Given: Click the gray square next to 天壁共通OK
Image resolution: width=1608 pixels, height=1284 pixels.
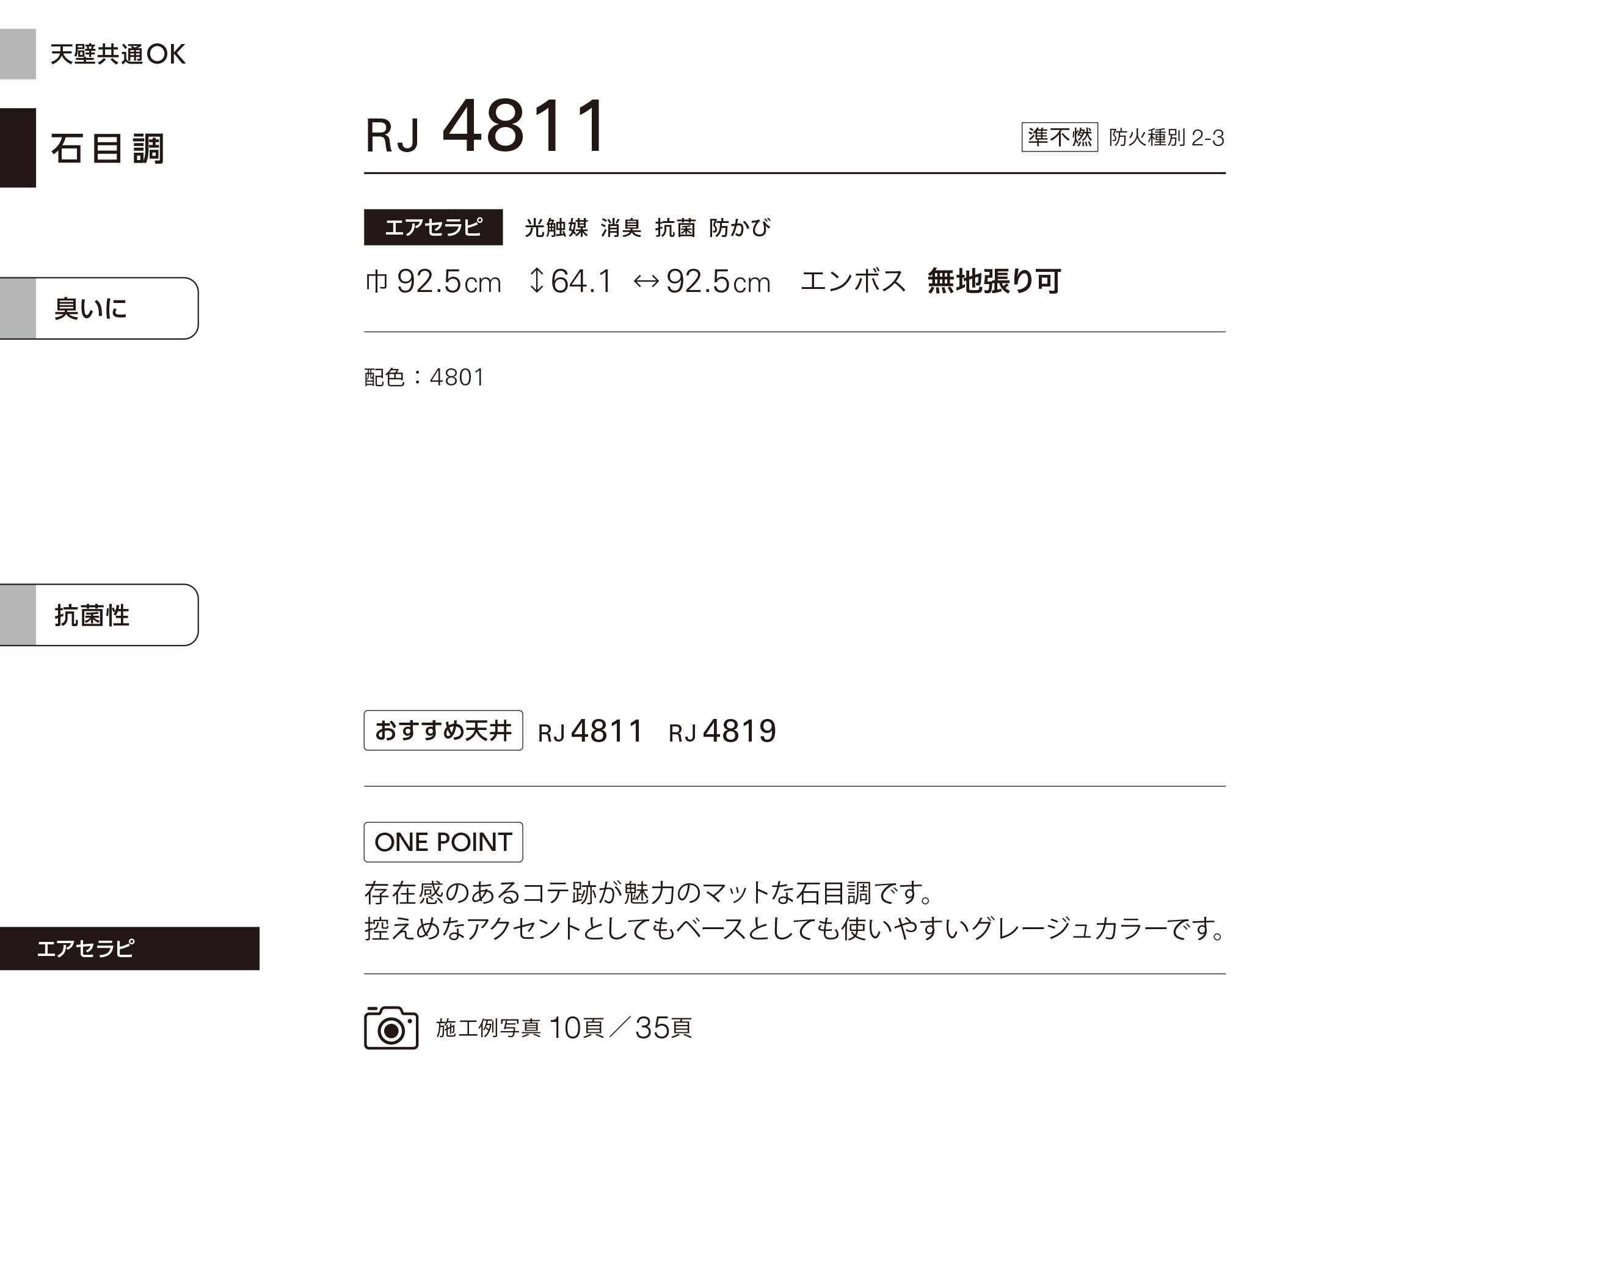Looking at the screenshot, I should tap(18, 54).
